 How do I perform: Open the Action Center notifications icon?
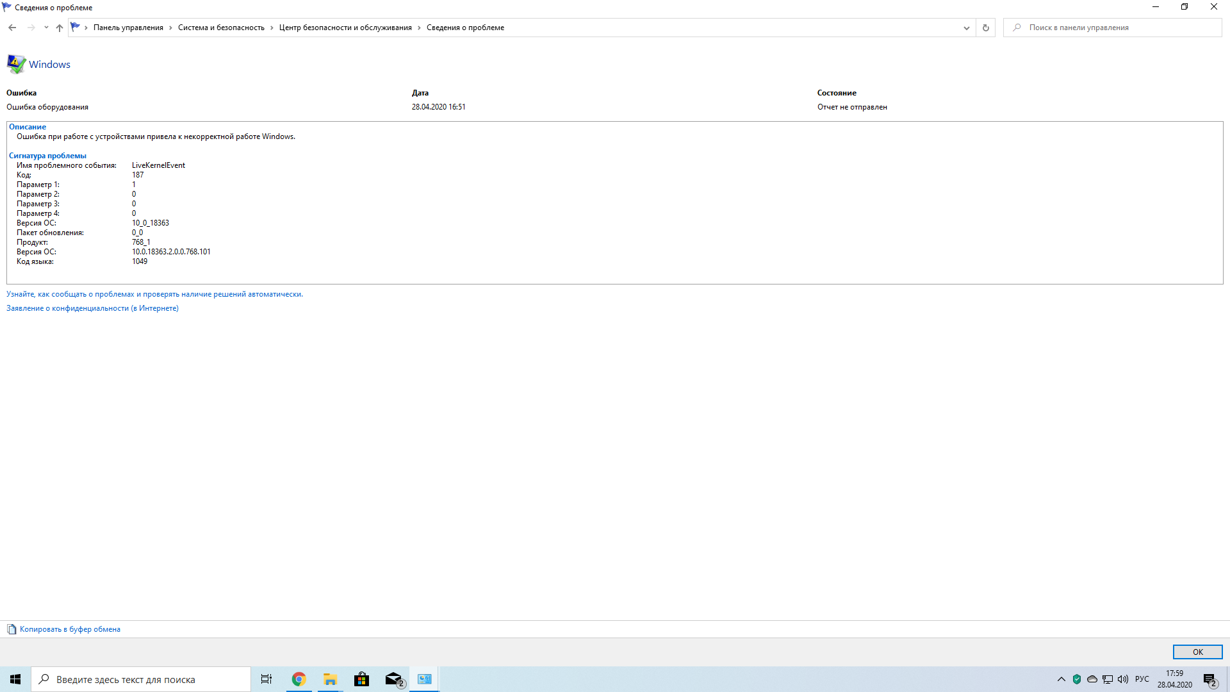pos(1210,679)
